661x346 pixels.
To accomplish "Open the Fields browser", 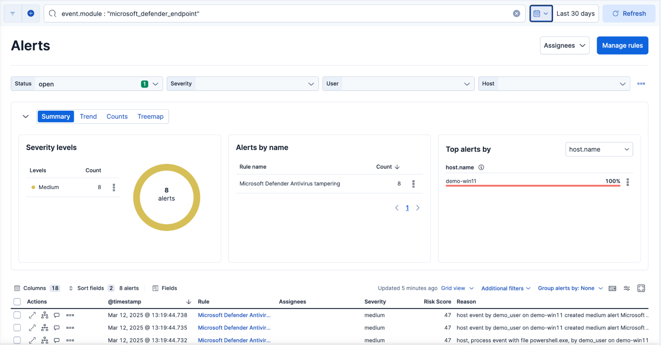I will pyautogui.click(x=165, y=288).
